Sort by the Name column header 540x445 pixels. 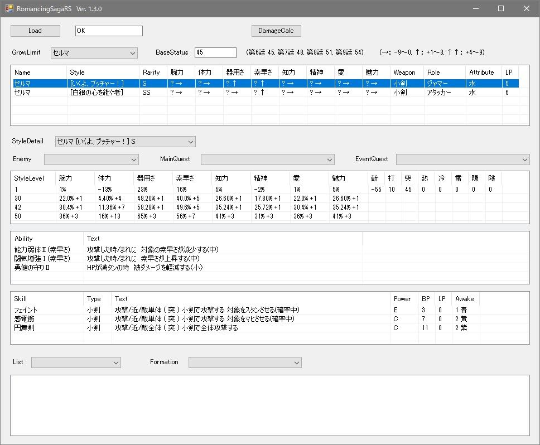point(38,72)
